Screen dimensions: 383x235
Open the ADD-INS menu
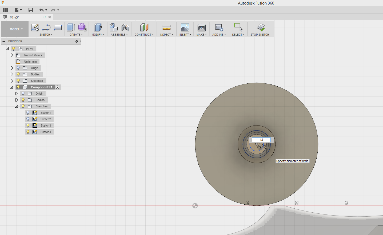point(219,35)
